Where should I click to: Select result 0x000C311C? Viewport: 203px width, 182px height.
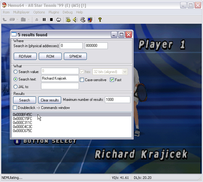coord(72,123)
